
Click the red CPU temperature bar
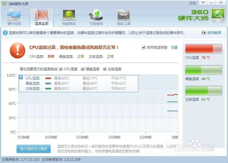[203, 49]
